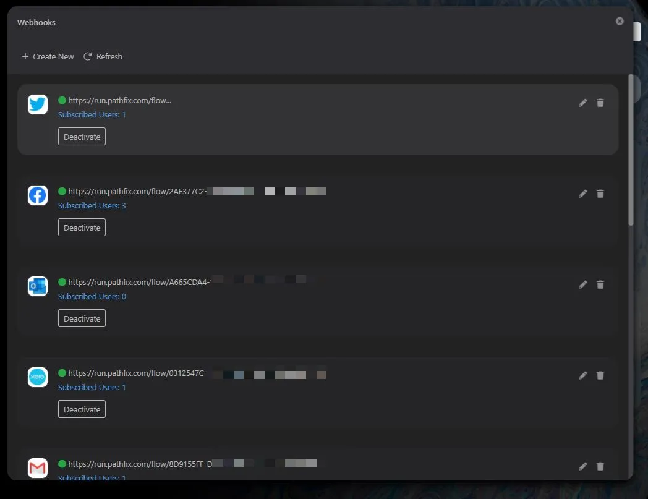The height and width of the screenshot is (499, 648).
Task: Edit the Xero webhook
Action: pos(582,376)
